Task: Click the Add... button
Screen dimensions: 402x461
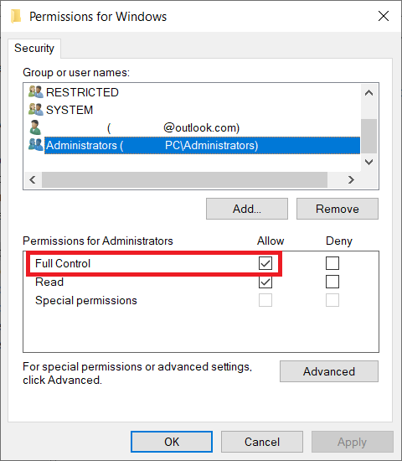Action: tap(247, 209)
